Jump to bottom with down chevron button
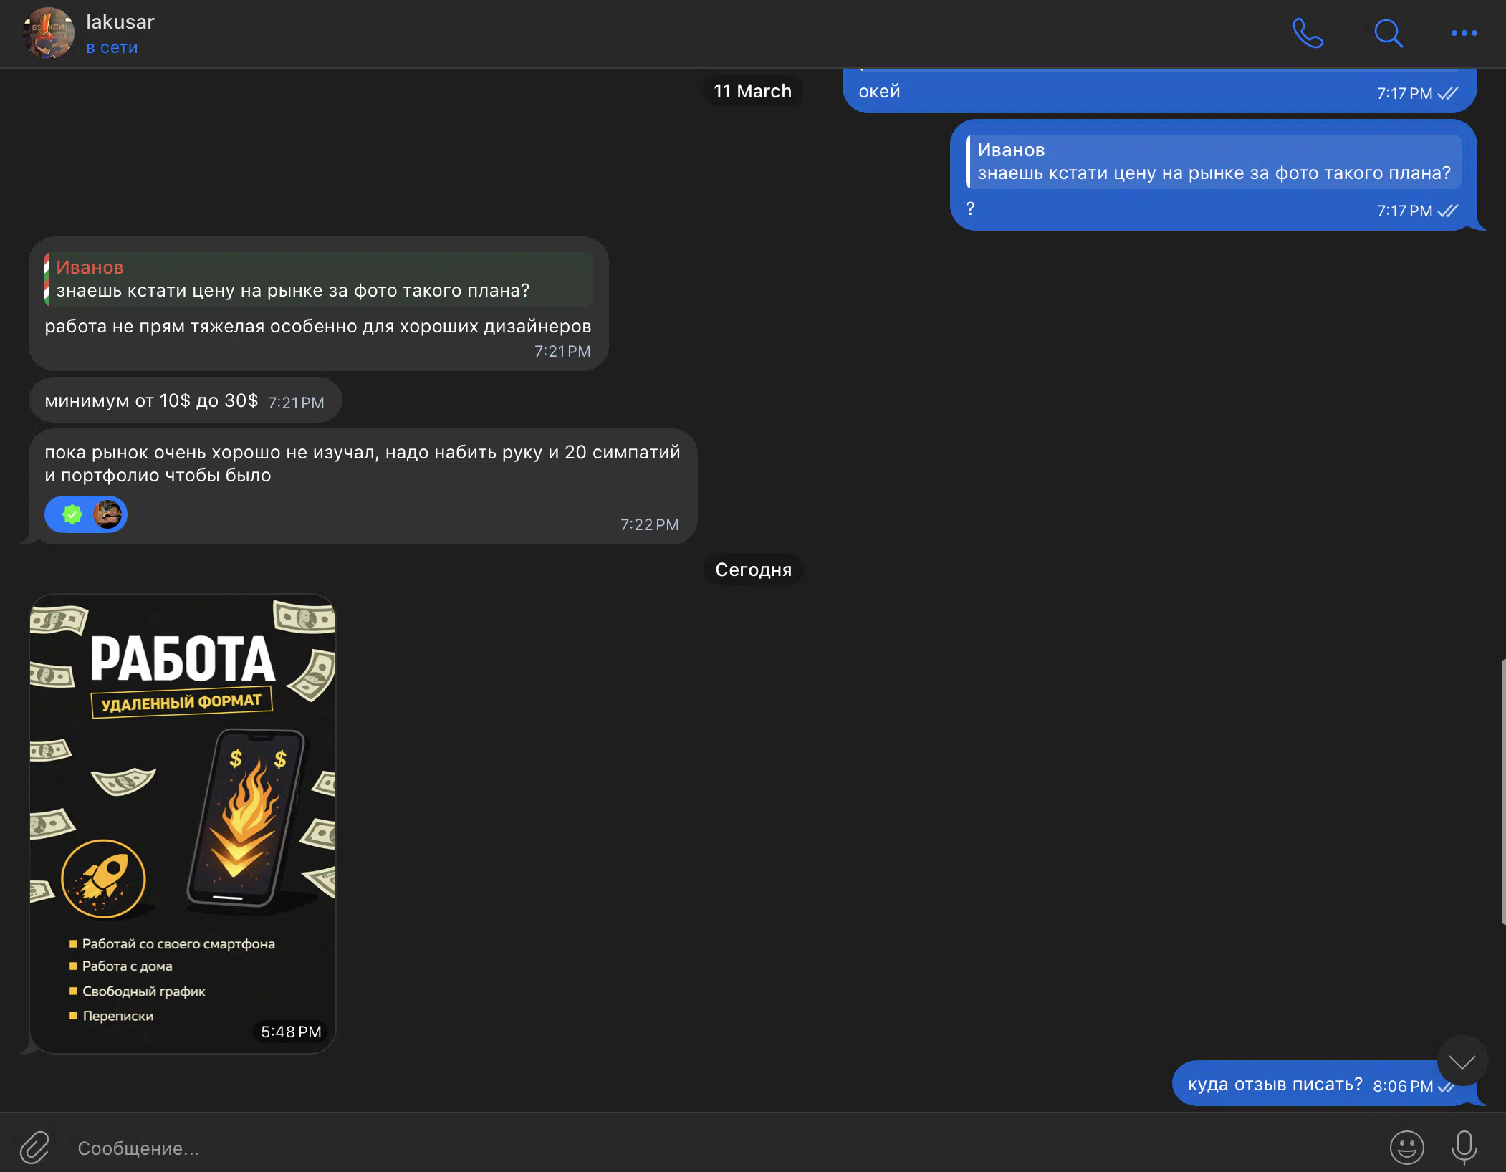Viewport: 1506px width, 1172px height. pos(1462,1061)
